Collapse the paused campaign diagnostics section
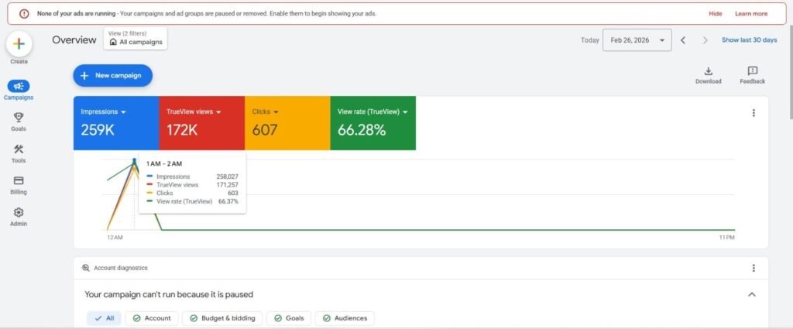 [750, 294]
